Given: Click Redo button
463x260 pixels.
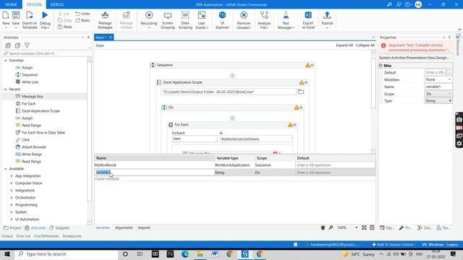Looking at the screenshot, I should pos(82,20).
